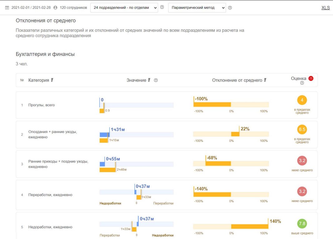Click the 2021-02-01 / 2021-02-28 date range
Screen dimensions: 333x239
coord(31,8)
